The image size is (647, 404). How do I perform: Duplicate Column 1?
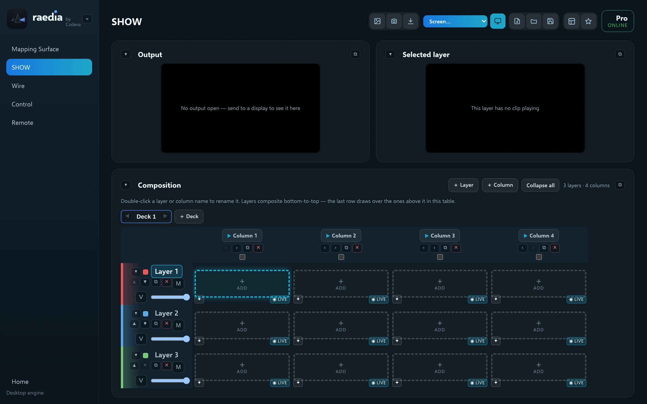click(247, 248)
